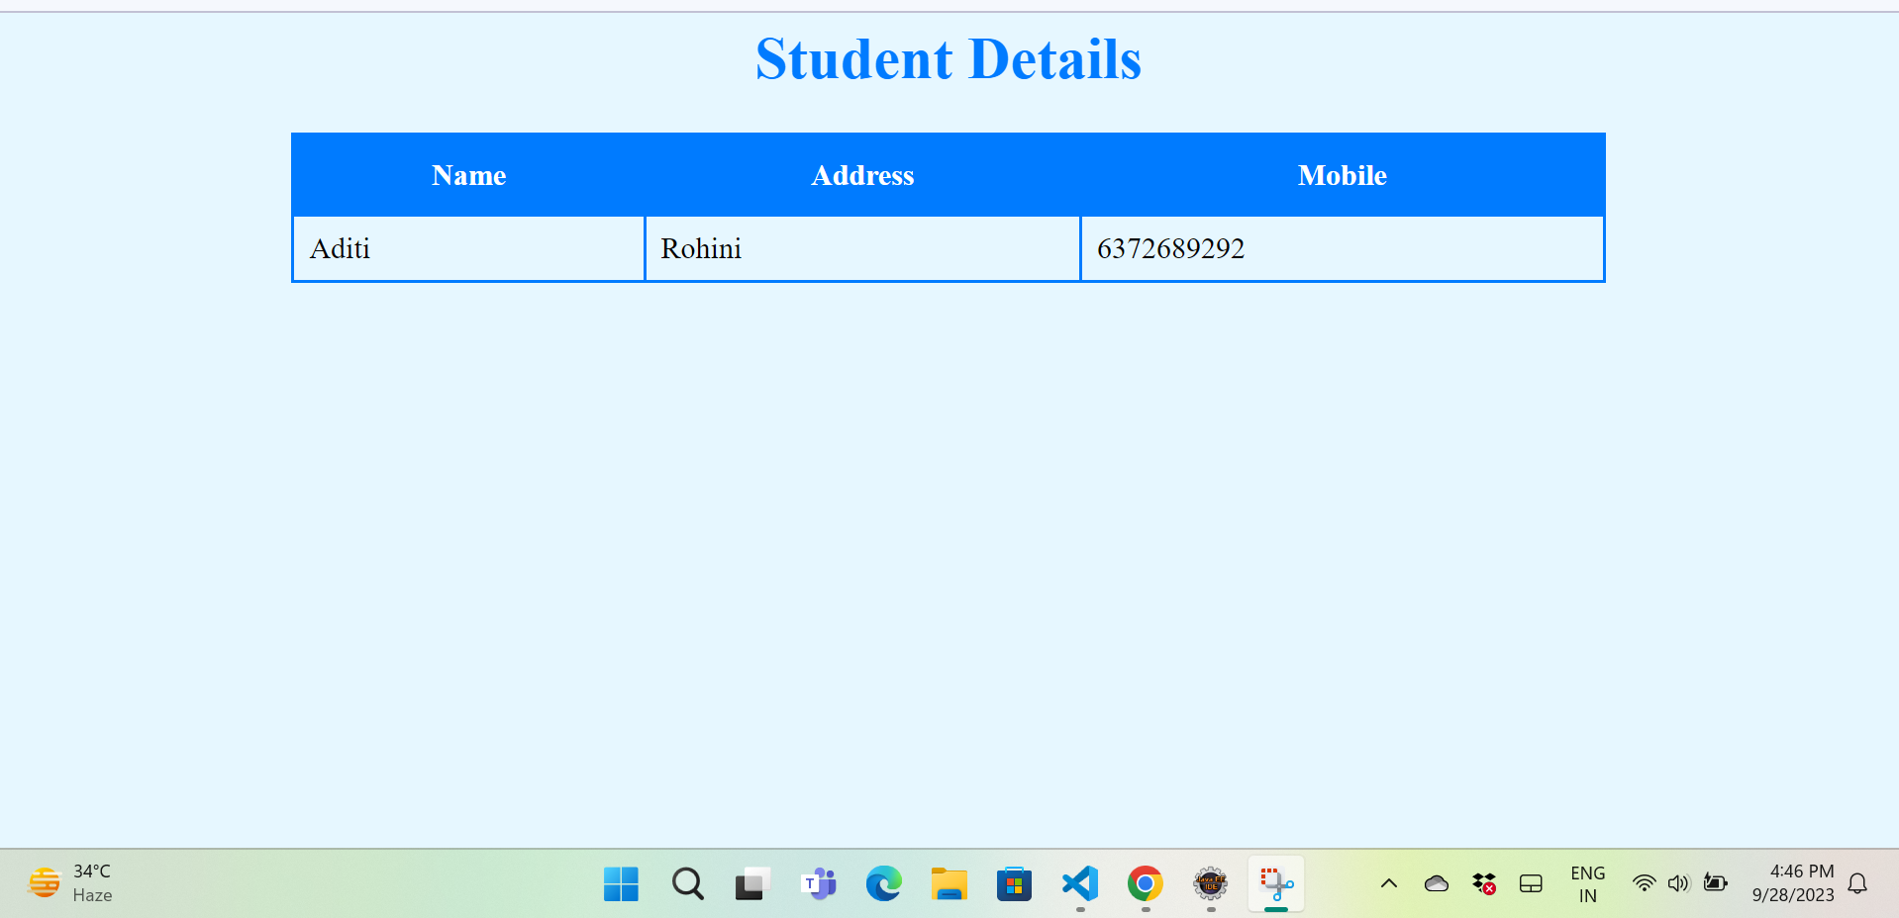
Task: Open Task View
Action: coord(751,883)
